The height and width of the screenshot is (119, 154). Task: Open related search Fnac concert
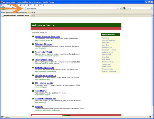pos(107,55)
